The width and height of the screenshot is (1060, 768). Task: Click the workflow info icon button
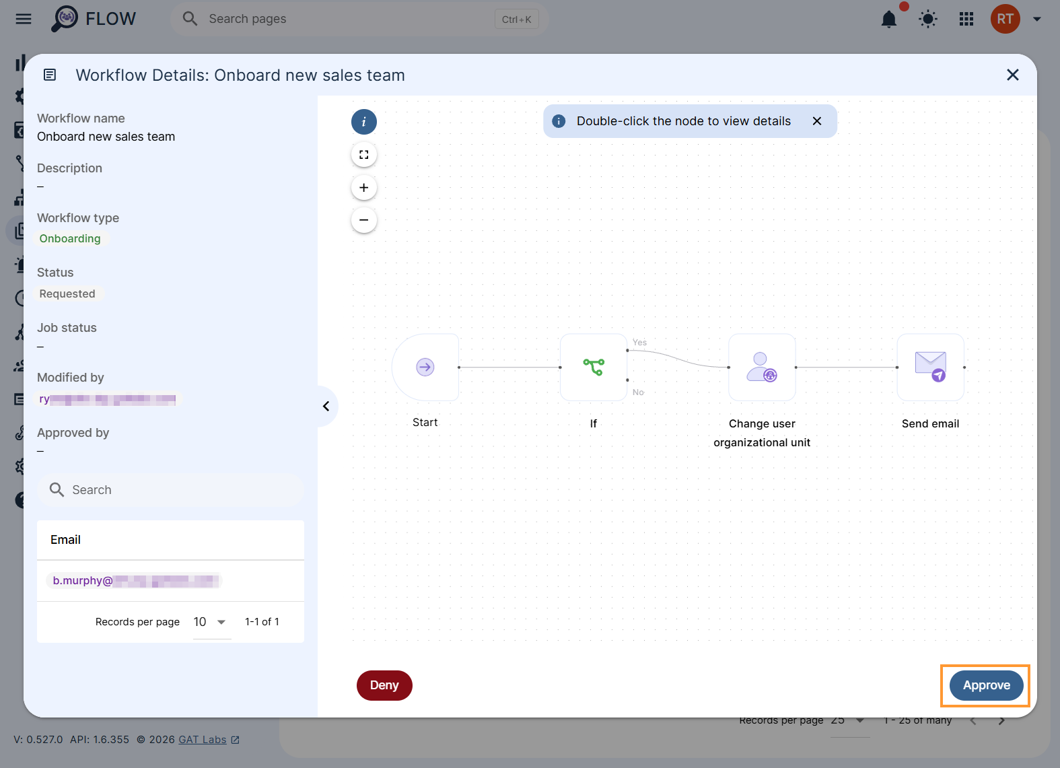[x=364, y=122]
